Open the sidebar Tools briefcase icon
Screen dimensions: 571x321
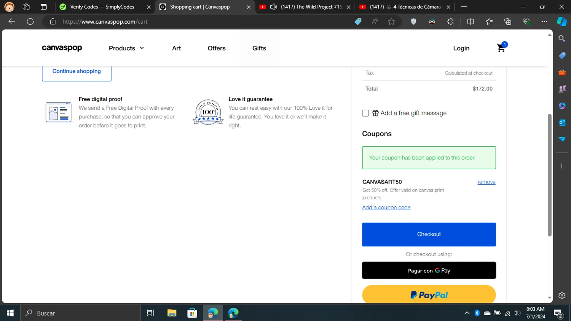point(562,72)
